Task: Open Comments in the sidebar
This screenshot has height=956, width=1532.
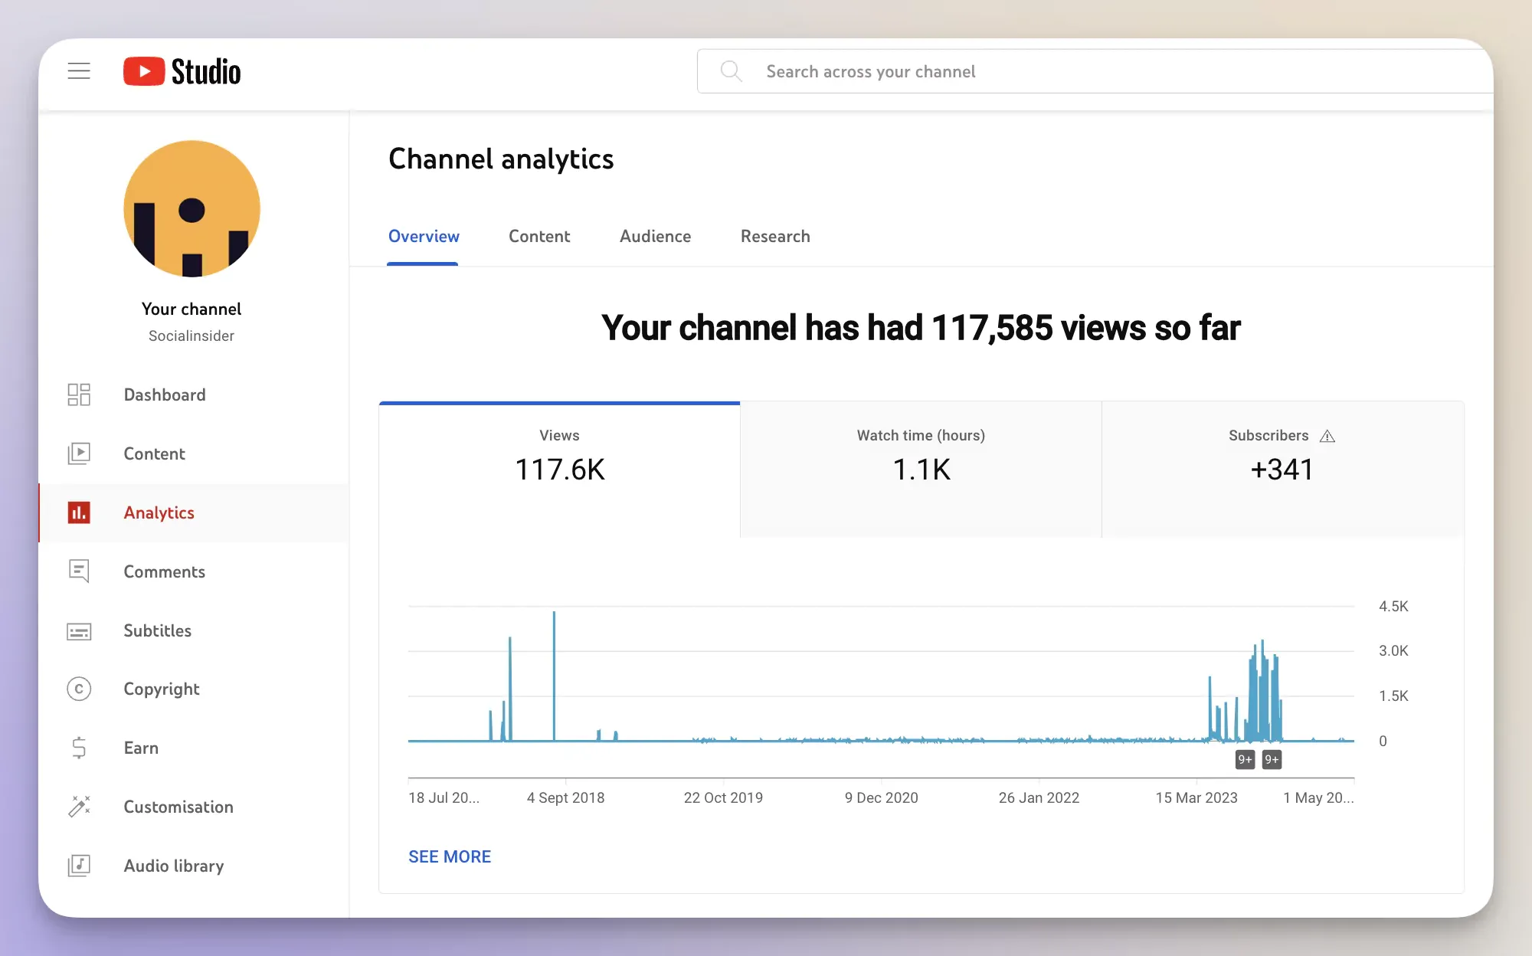Action: (194, 571)
